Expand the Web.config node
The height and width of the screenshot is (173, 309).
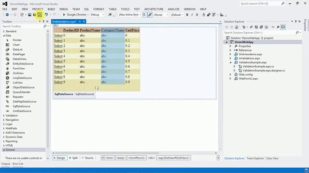pos(230,74)
